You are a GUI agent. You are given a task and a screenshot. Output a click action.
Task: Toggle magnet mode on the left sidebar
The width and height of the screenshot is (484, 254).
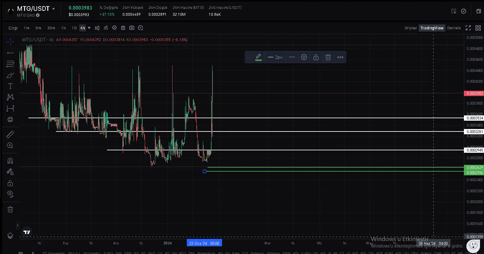click(x=10, y=161)
